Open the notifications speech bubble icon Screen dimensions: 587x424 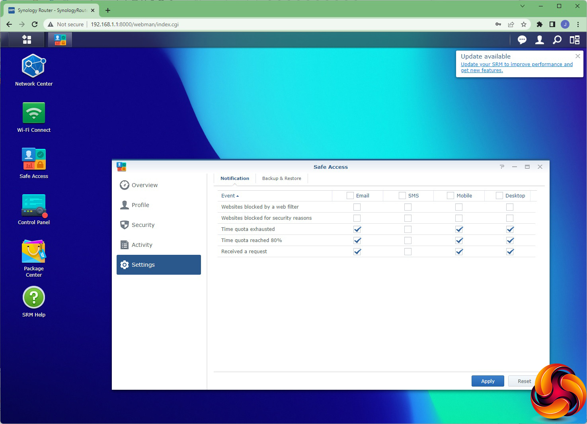tap(522, 40)
